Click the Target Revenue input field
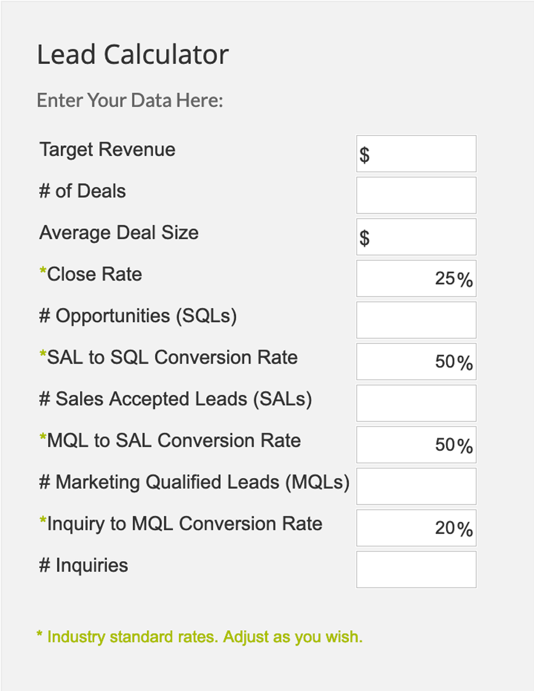The width and height of the screenshot is (534, 691). pos(416,154)
